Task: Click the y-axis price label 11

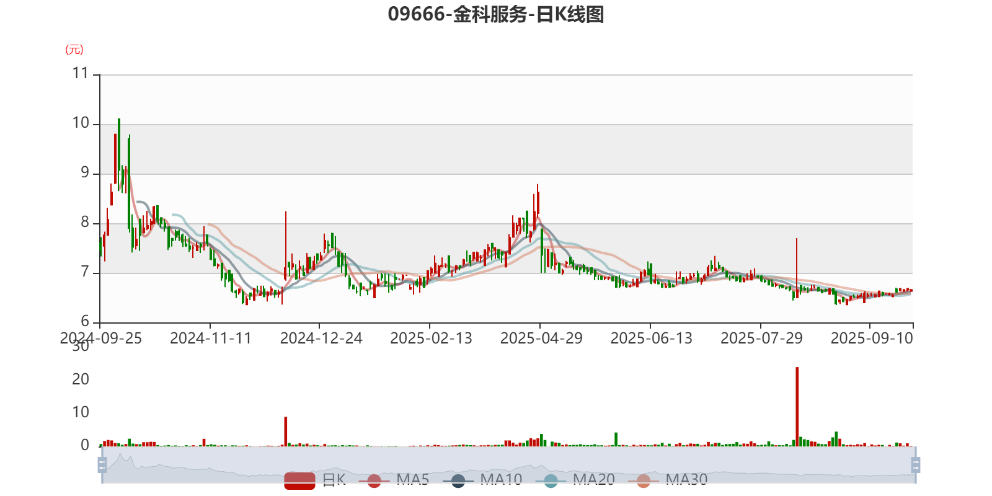Action: click(x=81, y=73)
